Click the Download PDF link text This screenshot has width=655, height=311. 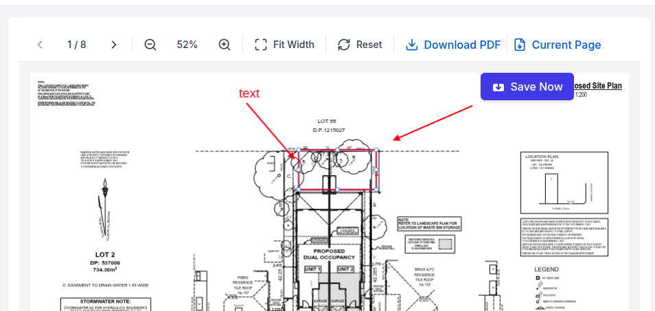(461, 45)
